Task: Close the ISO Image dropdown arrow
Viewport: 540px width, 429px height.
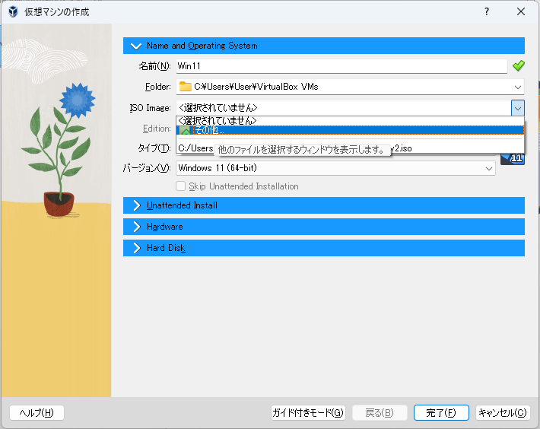Action: click(x=518, y=108)
